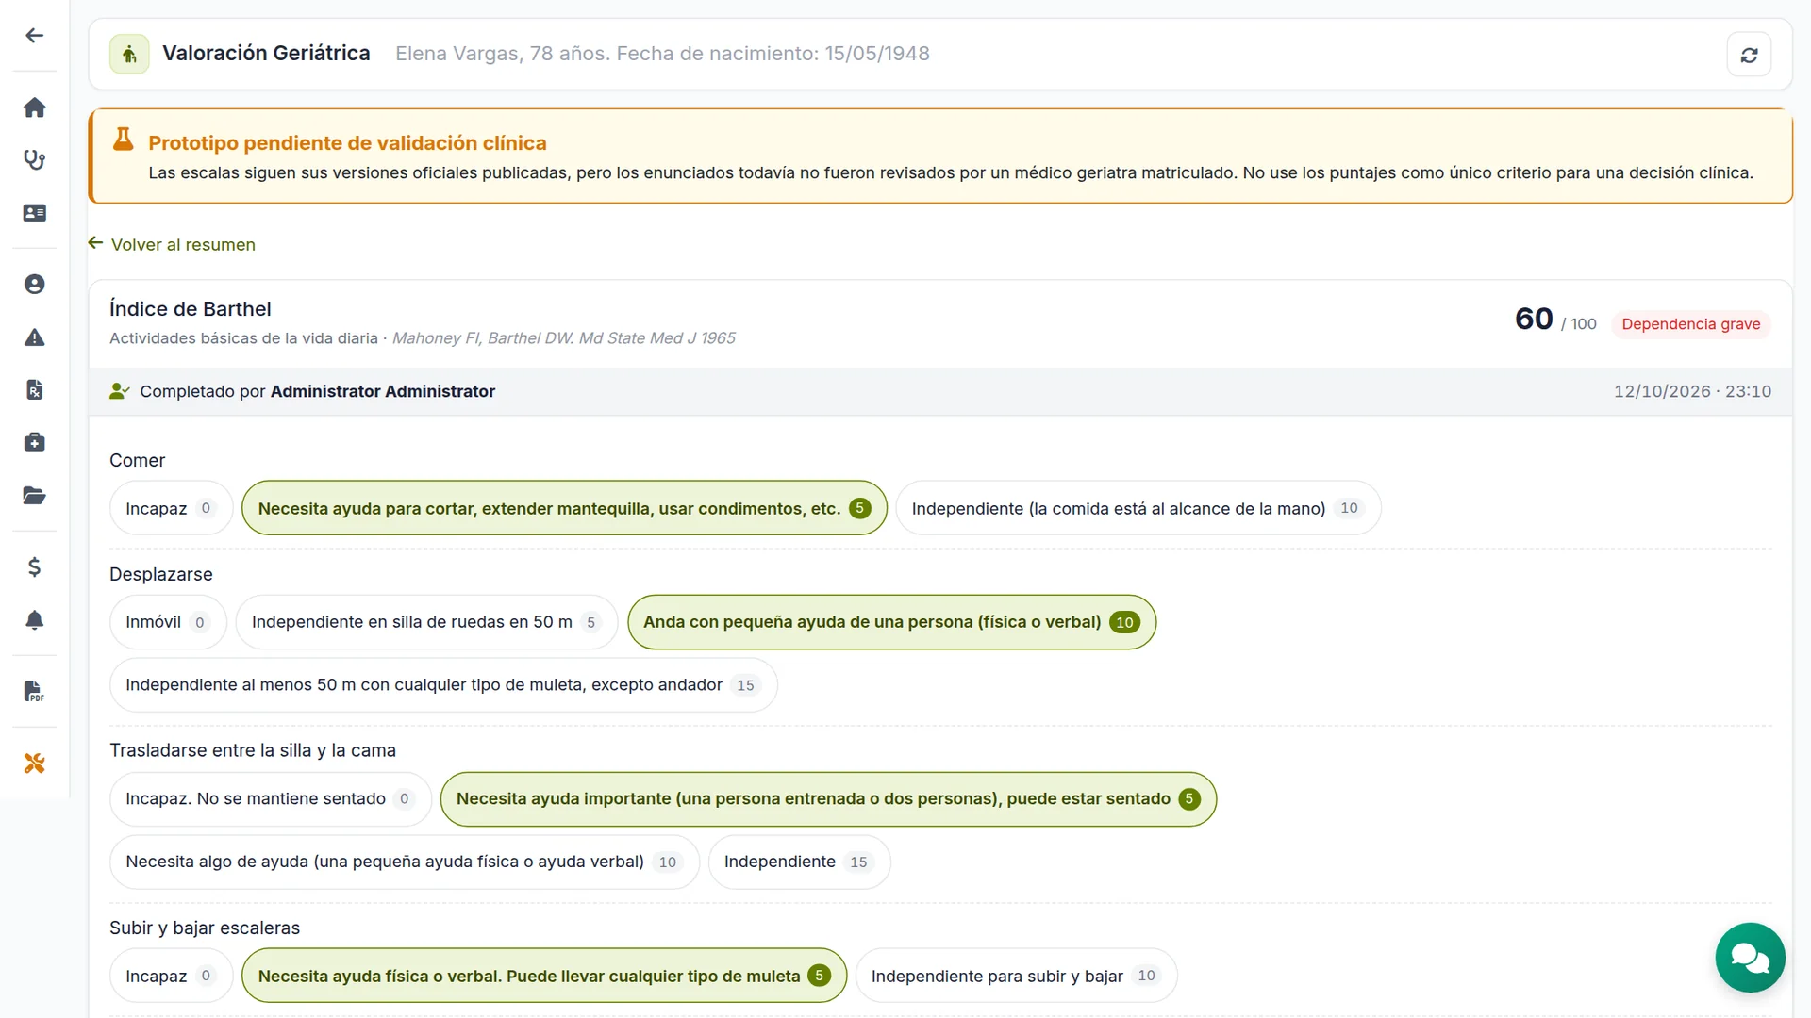
Task: Select stairs option Necesita ayuda física o verbal
Action: pyautogui.click(x=544, y=976)
